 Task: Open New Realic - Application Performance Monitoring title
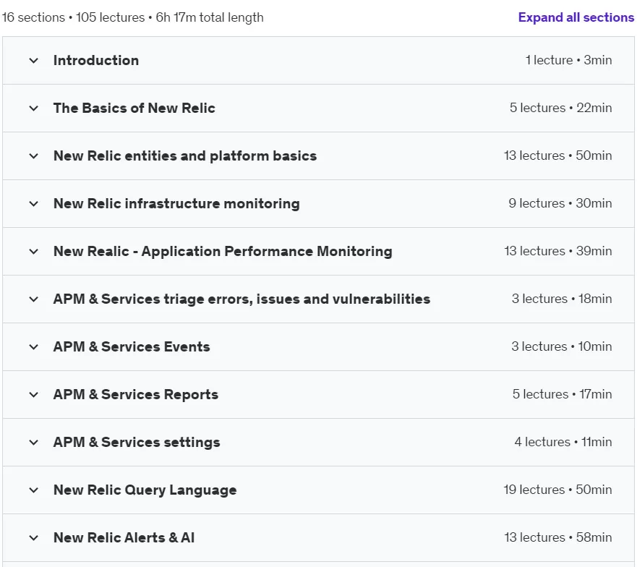[x=223, y=251]
